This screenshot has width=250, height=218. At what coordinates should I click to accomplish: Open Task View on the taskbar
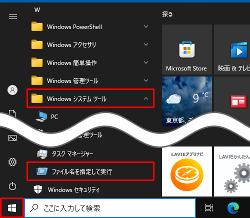(x=209, y=208)
